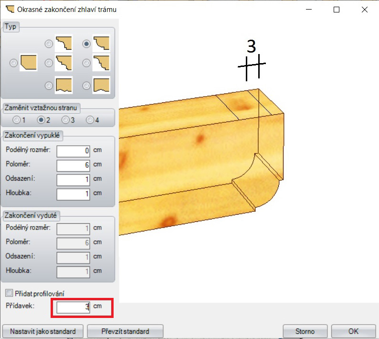
Task: Select radio button for middle-row left double-curve profile
Action: click(x=49, y=63)
